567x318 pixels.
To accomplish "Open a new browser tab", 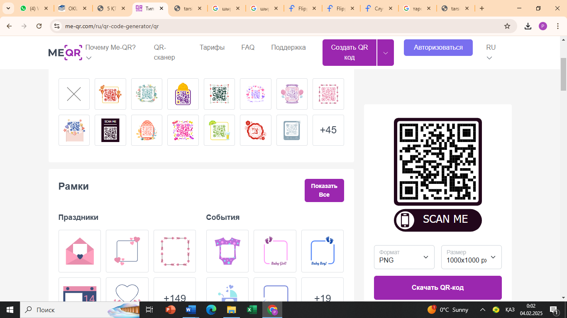I will 482,8.
